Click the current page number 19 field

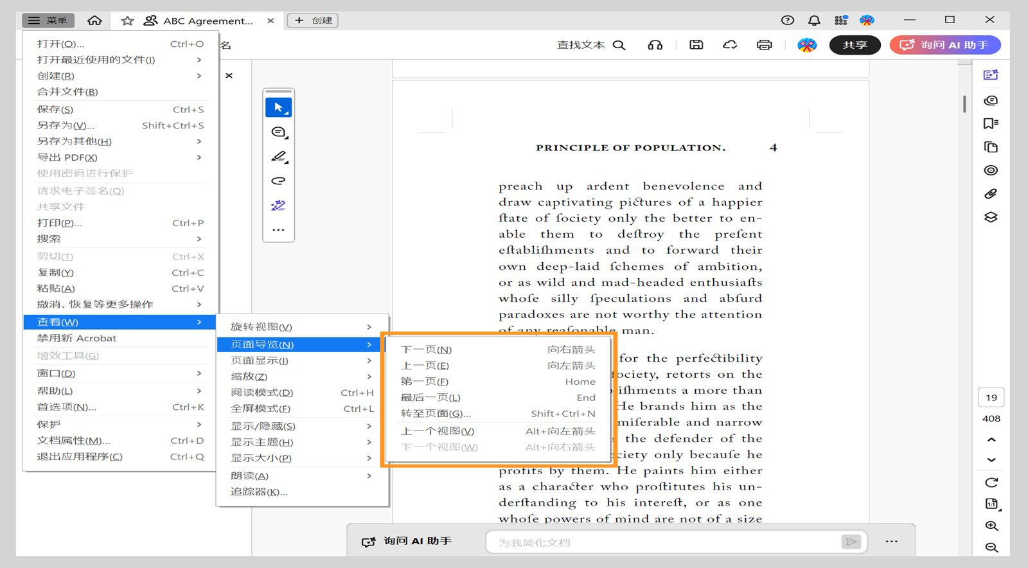(991, 398)
